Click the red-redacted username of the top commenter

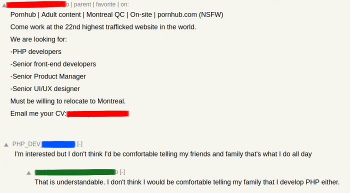point(36,4)
